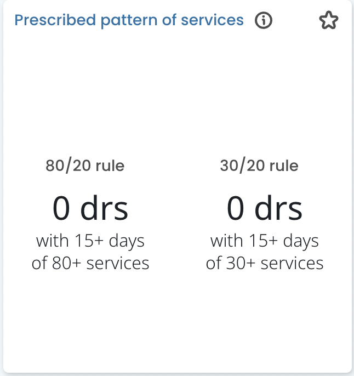This screenshot has width=354, height=376.
Task: Mark this card as favorite with the star
Action: [328, 21]
